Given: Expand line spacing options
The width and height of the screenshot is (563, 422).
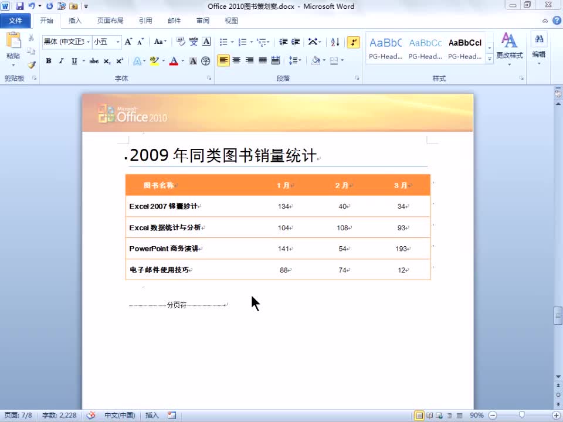Looking at the screenshot, I should coord(295,60).
